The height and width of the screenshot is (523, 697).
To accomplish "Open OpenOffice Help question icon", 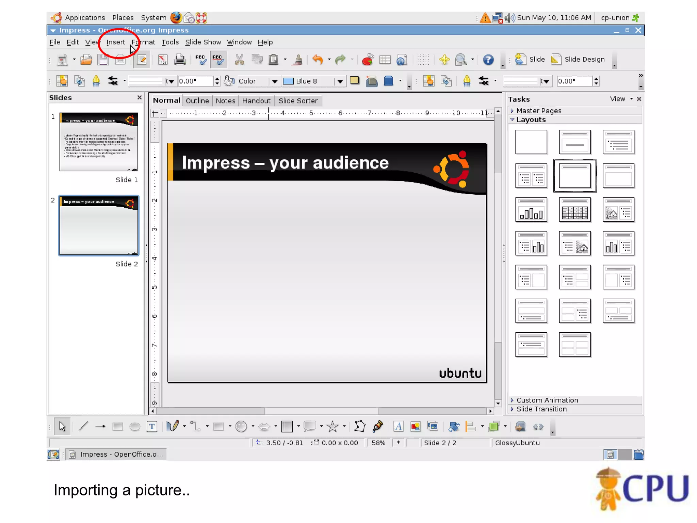I will coord(488,60).
